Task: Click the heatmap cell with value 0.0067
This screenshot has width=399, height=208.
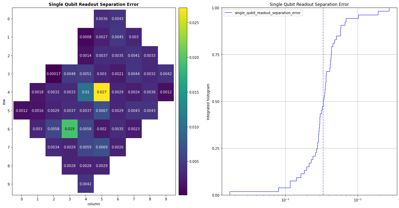Action: [x=101, y=111]
